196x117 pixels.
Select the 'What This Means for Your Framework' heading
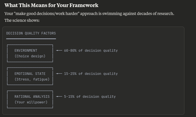51,5
